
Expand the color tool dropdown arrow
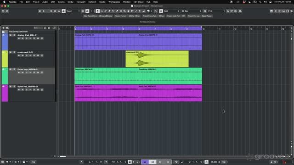(151, 11)
